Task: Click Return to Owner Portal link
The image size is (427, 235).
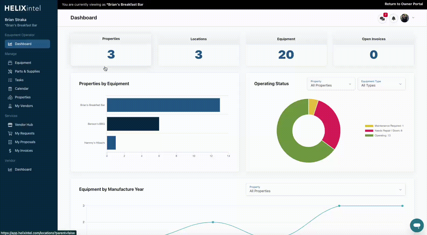Action: point(404,4)
